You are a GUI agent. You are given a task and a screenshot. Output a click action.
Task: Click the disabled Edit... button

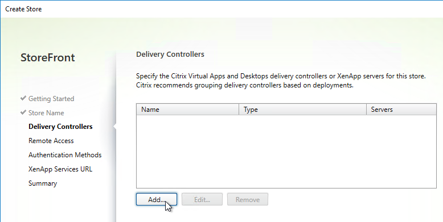click(x=202, y=199)
